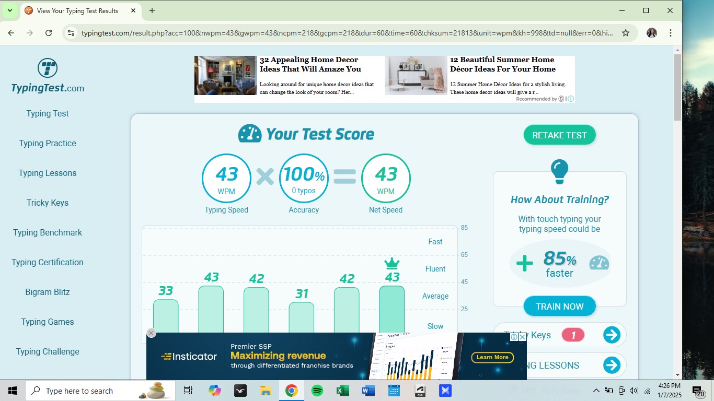The height and width of the screenshot is (401, 714).
Task: Click the TRAIN NOW button
Action: click(559, 306)
